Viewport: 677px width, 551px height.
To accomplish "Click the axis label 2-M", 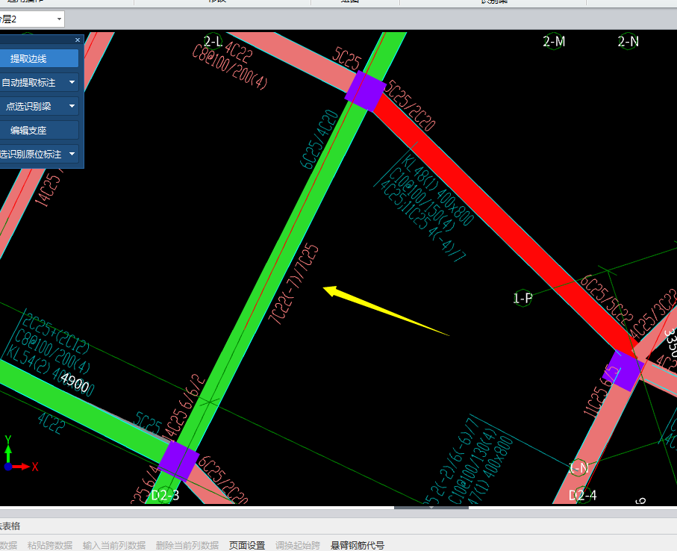I will click(554, 42).
